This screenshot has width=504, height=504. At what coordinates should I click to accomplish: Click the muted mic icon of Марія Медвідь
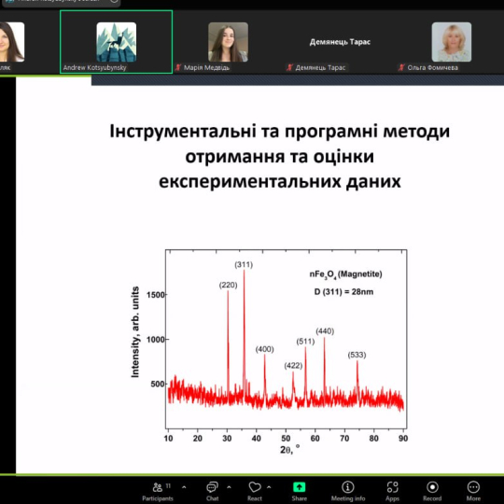tap(178, 67)
